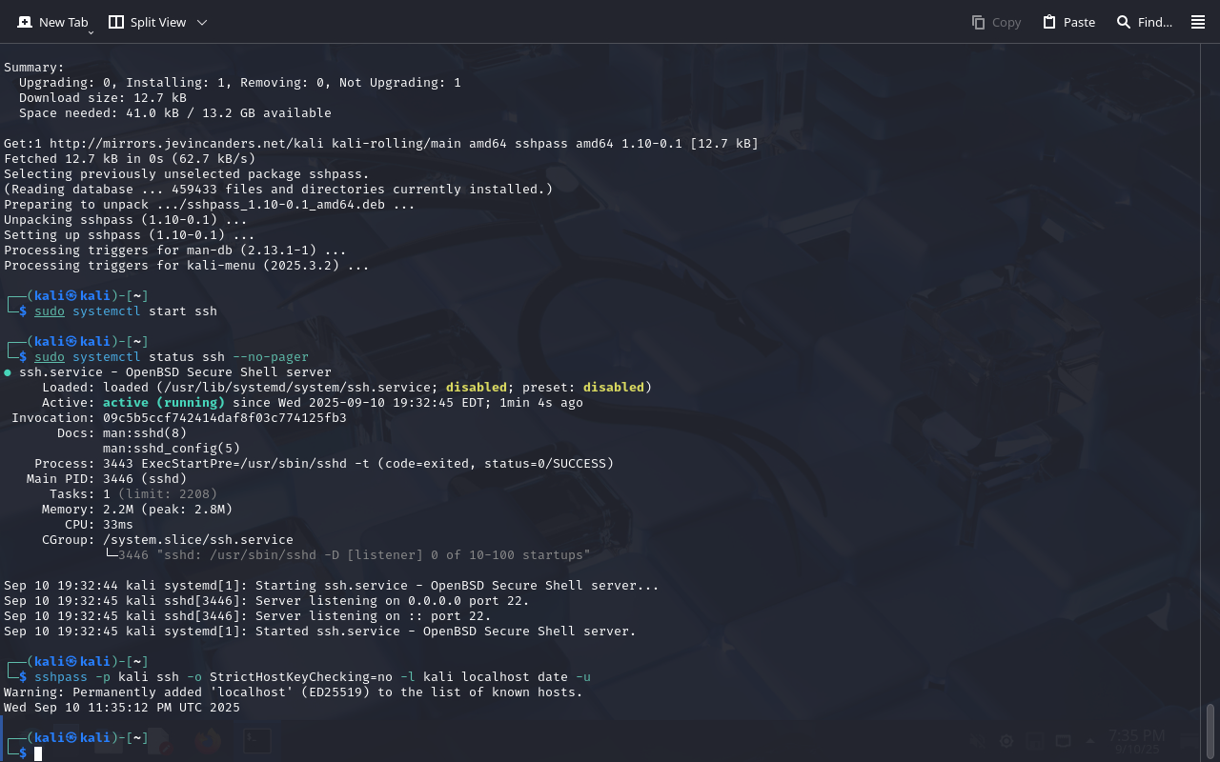
Task: Click 'Wed Sep 10 11:35:12 PM UTC 2025' output
Action: pos(122,708)
